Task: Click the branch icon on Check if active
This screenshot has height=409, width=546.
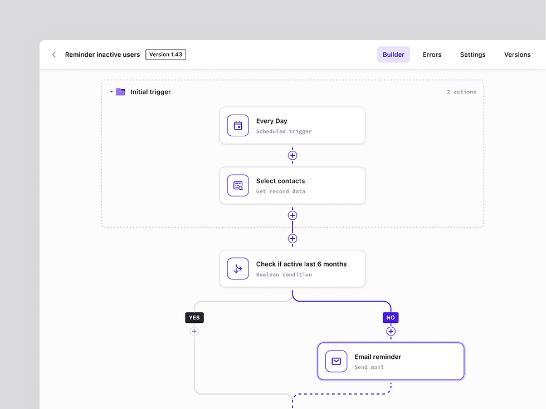Action: (238, 268)
